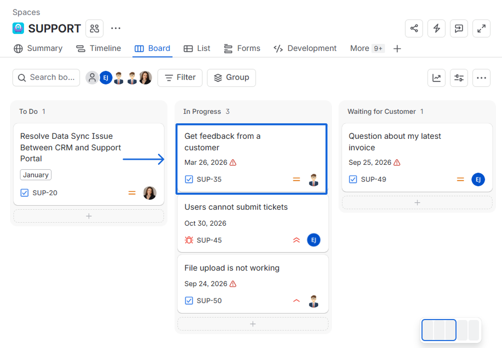Screen dimensions: 502x348
Task: Switch to the Summary tab
Action: point(38,48)
